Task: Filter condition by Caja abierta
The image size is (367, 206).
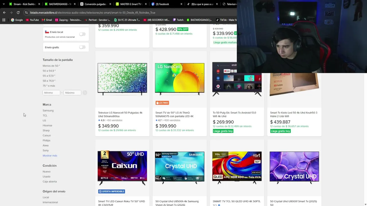Action: tap(50, 182)
